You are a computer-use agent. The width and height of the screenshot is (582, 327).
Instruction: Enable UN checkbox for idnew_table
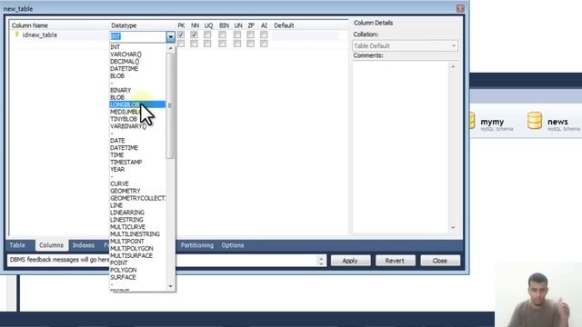click(x=236, y=35)
